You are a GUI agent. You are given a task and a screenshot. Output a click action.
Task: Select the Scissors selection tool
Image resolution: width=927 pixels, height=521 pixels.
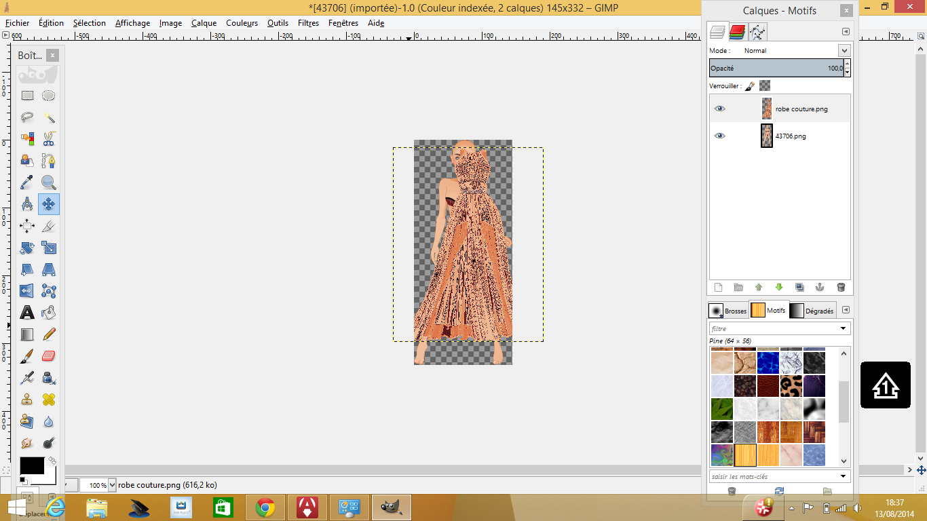point(48,139)
